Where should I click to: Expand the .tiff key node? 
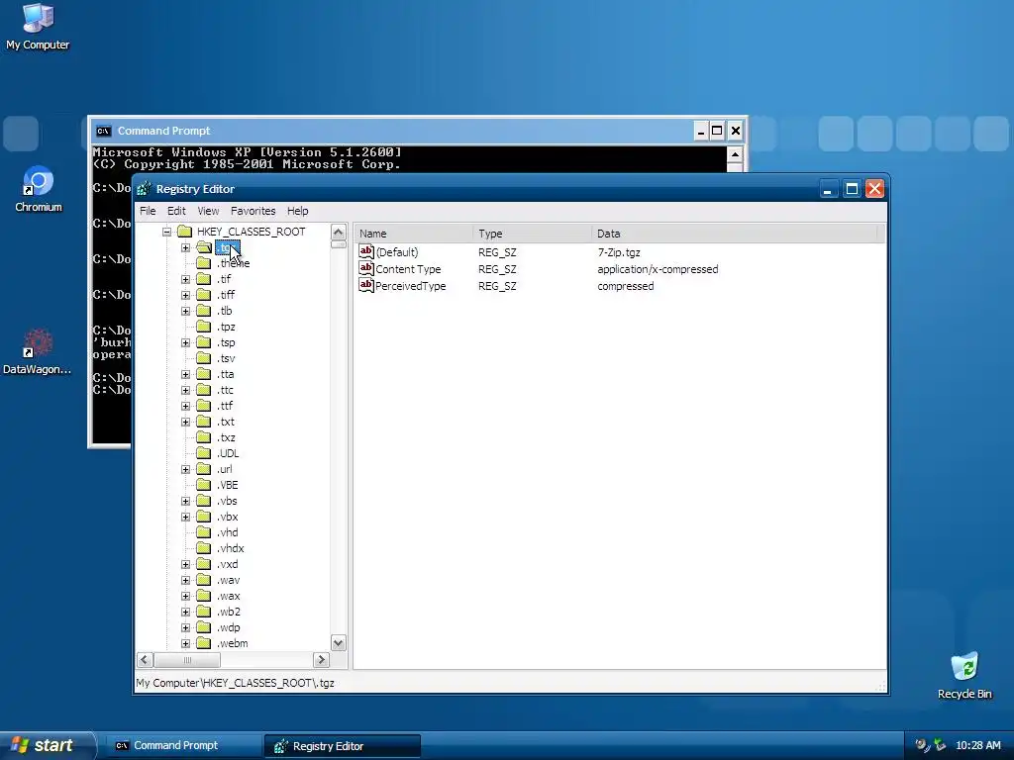(185, 295)
